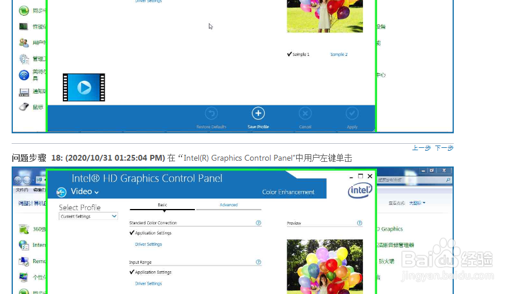523x294 pixels.
Task: Expand the Video section dropdown
Action: (85, 192)
